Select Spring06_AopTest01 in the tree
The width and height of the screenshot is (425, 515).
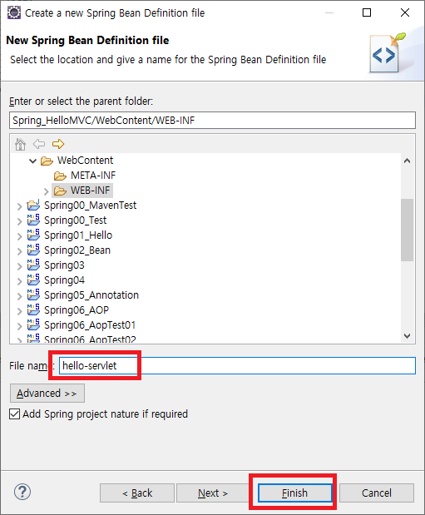[90, 324]
